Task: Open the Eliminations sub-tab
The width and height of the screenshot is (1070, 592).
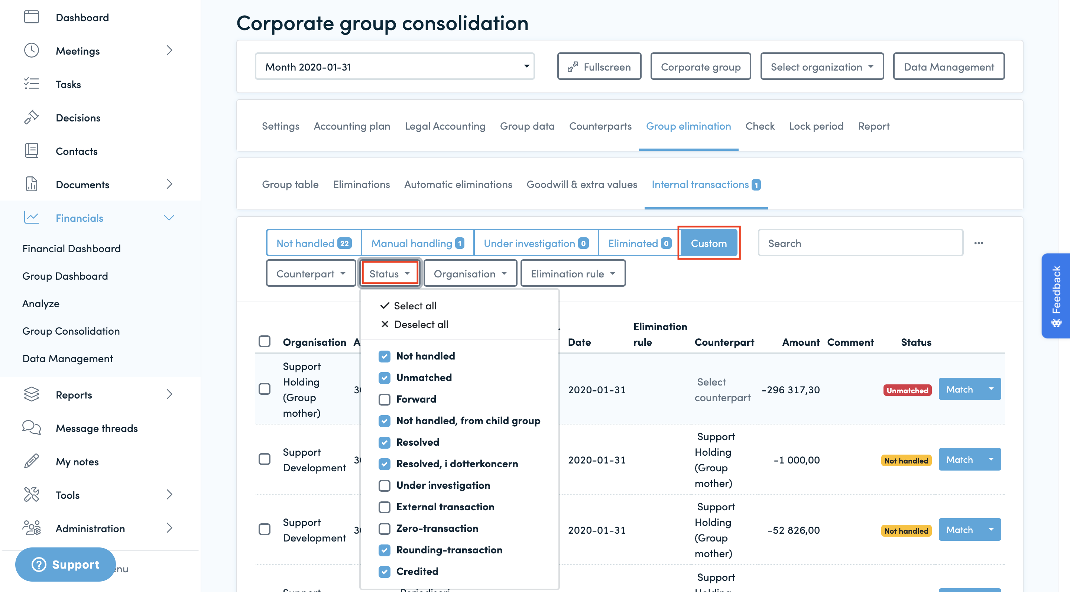Action: 361,184
